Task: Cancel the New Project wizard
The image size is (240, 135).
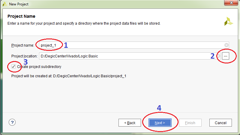Action: pyautogui.click(x=220, y=123)
